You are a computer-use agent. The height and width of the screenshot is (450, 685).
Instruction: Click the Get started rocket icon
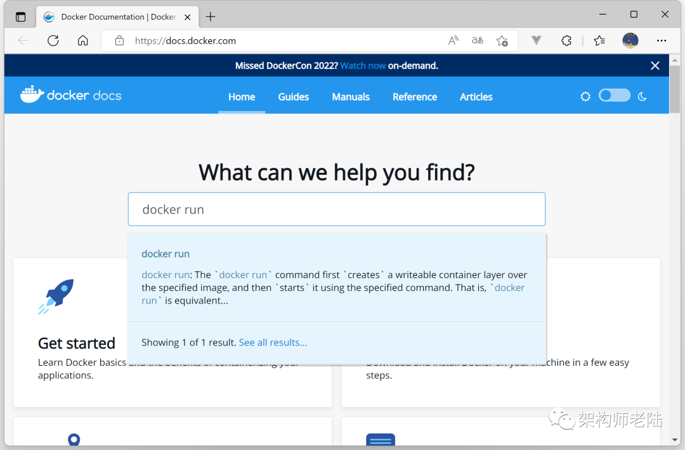tap(56, 297)
